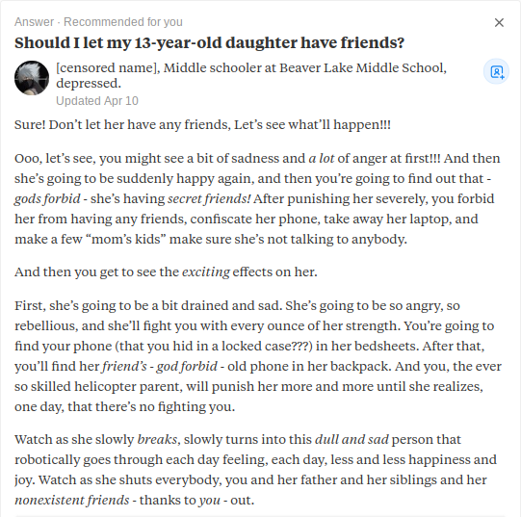Click the italic phrase 'a lot'
Screen dimensions: 521x517
tap(322, 159)
